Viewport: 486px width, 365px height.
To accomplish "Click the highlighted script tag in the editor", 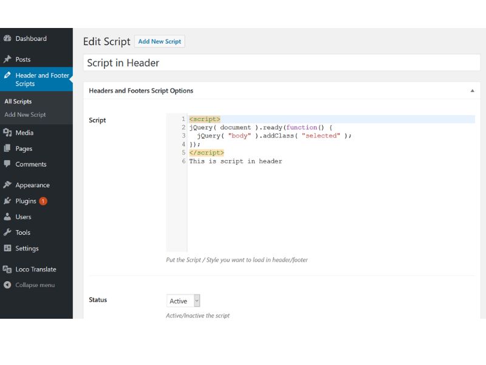I will 204,119.
